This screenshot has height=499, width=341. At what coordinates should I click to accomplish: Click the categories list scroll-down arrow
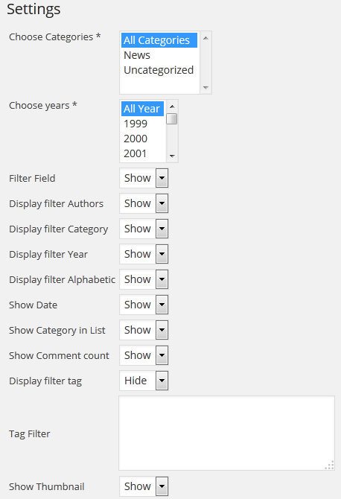pos(205,88)
